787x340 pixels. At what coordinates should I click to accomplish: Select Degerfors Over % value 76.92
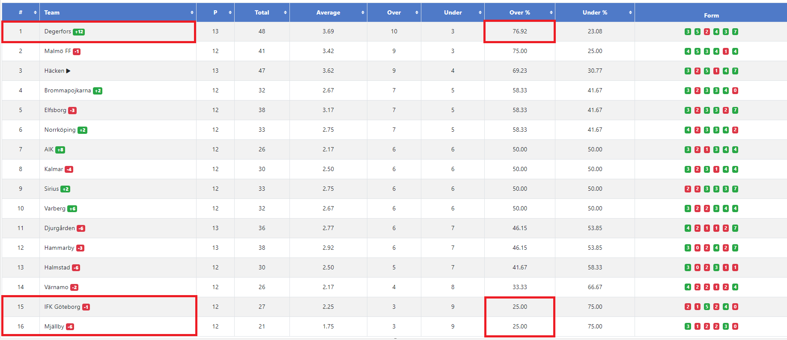pos(519,31)
